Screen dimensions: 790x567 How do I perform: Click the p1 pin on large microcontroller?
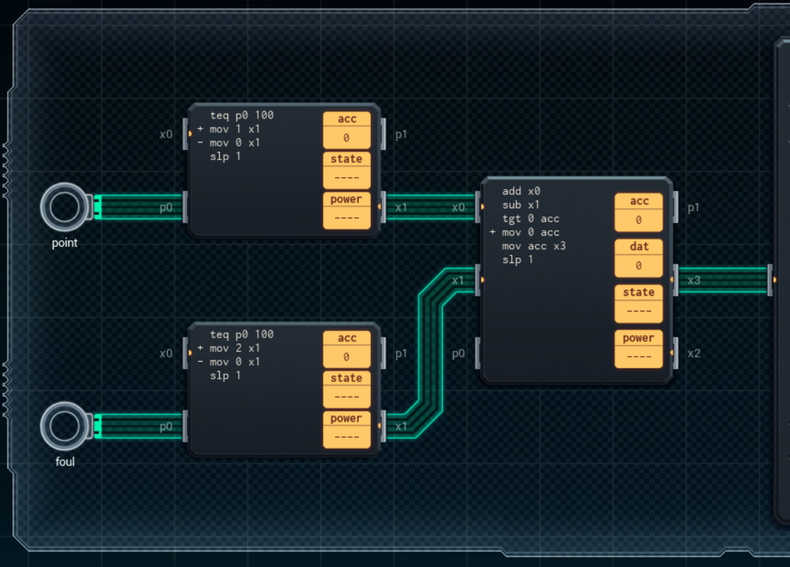tap(676, 207)
